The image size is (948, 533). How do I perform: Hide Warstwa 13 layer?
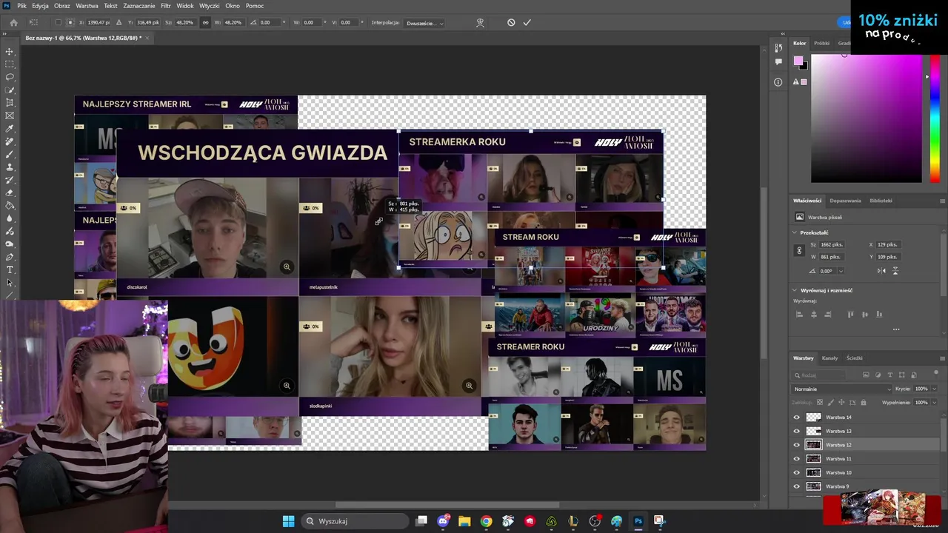[x=797, y=431]
